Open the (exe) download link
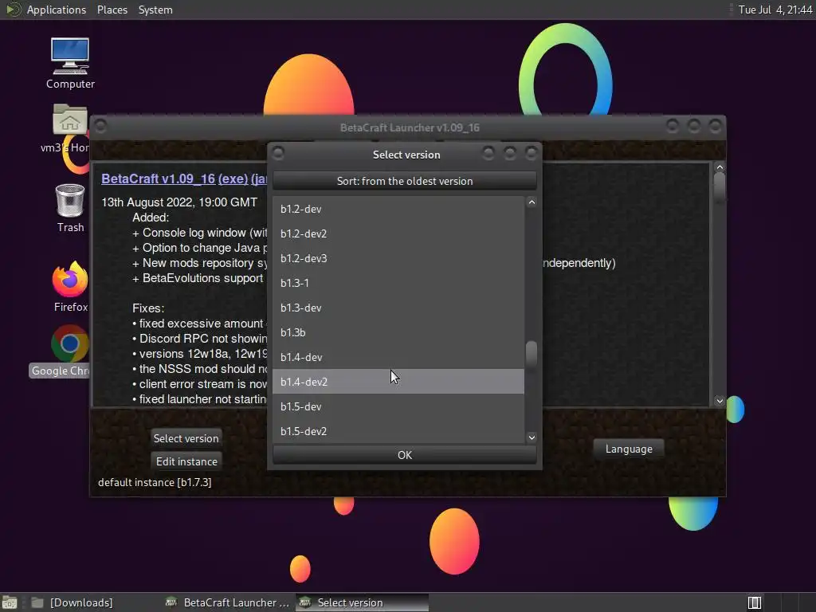This screenshot has width=816, height=612. tap(233, 178)
